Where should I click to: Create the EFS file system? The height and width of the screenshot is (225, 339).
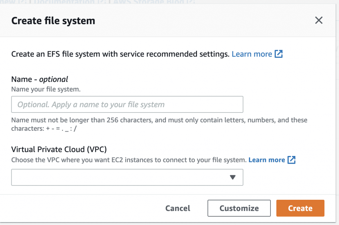(x=300, y=208)
